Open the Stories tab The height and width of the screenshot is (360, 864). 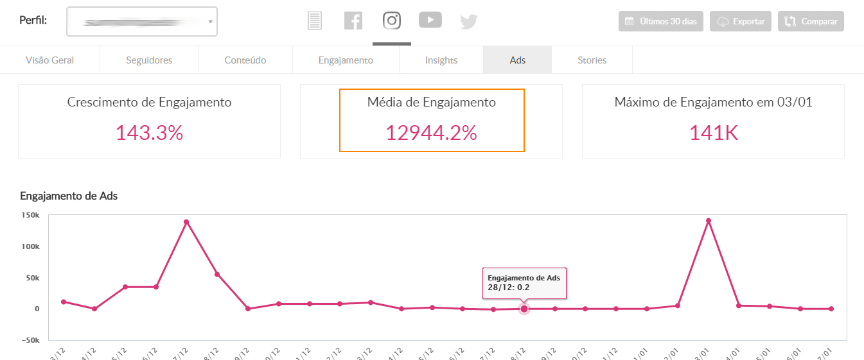(592, 60)
